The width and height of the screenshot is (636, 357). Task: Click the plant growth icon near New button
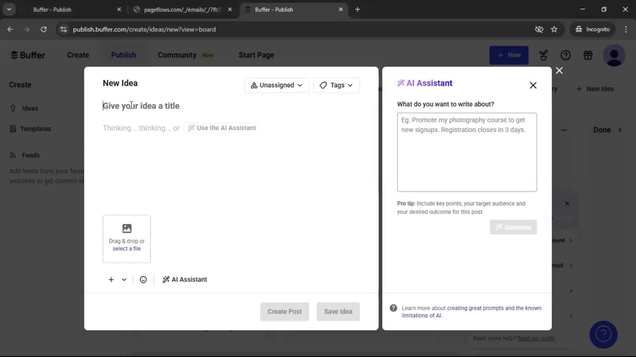544,55
